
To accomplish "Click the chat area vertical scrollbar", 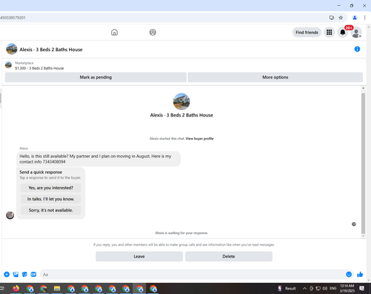I will tap(363, 163).
